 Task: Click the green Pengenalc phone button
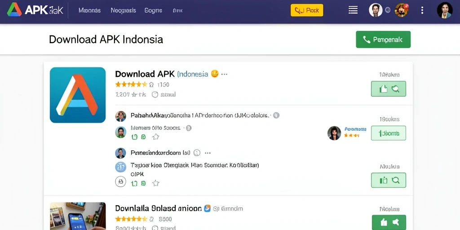tap(383, 40)
